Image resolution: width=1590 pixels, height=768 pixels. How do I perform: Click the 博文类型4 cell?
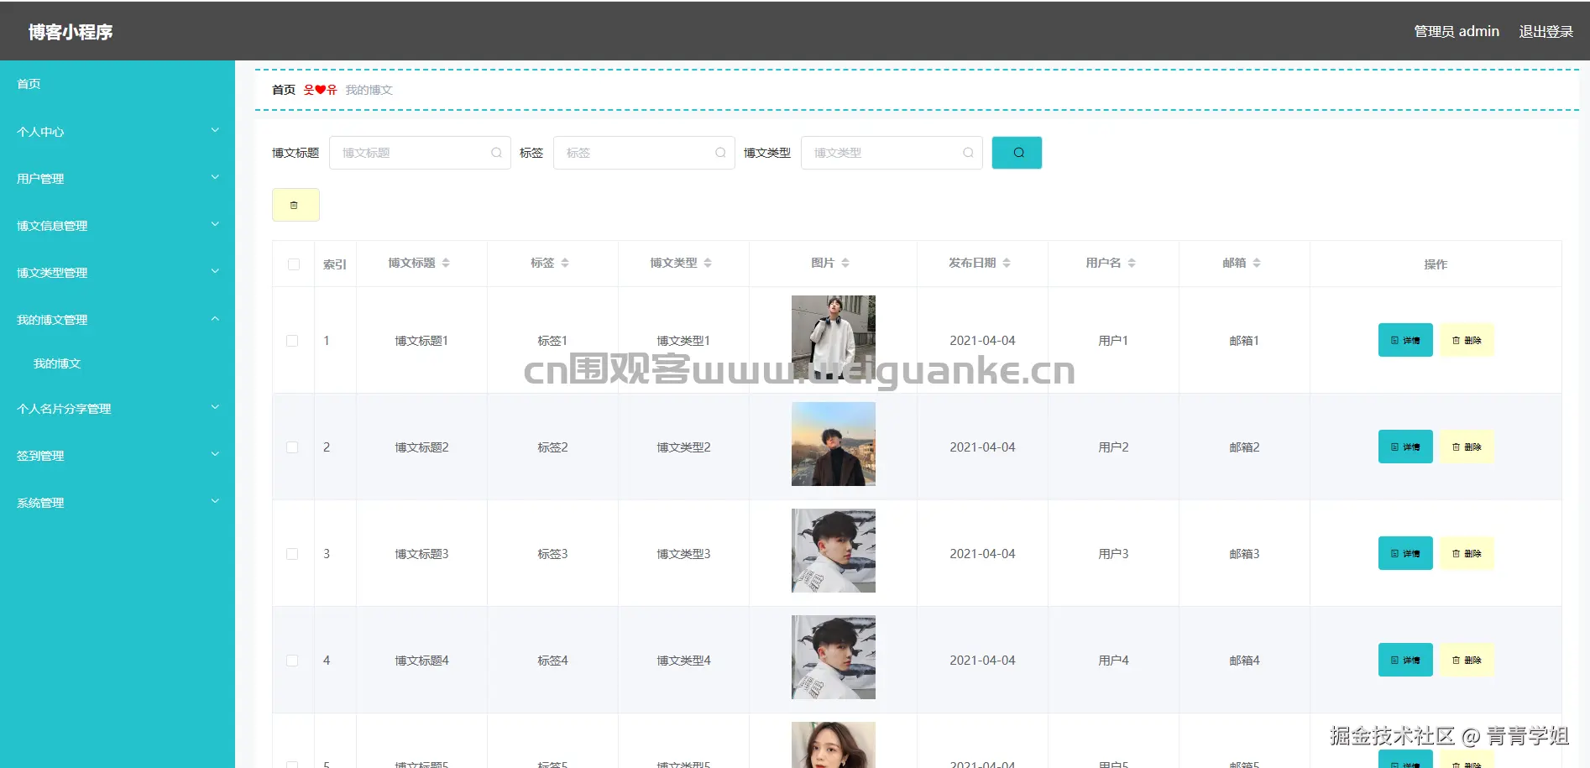point(683,661)
